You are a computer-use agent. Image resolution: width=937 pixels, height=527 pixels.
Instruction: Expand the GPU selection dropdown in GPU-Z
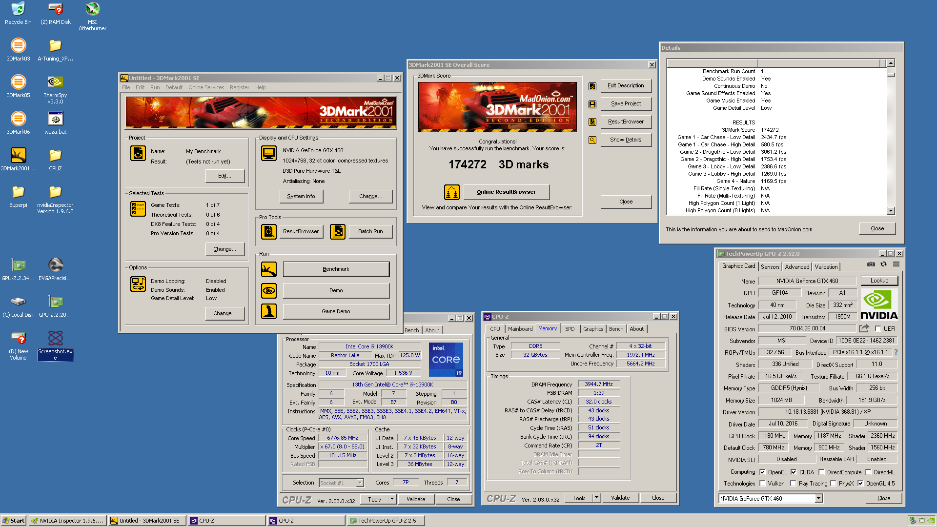pyautogui.click(x=818, y=499)
